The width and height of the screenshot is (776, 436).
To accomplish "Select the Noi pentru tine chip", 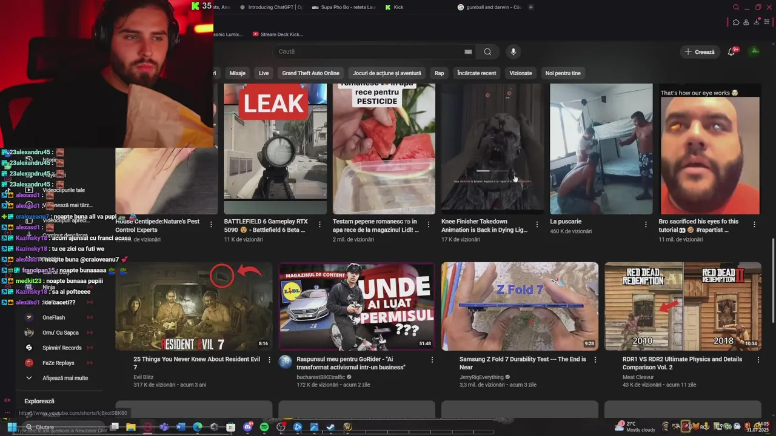I will coord(563,73).
